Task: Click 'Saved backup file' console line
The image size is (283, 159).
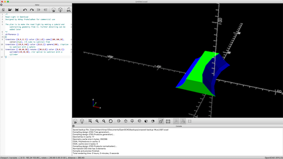Action: coord(120,130)
